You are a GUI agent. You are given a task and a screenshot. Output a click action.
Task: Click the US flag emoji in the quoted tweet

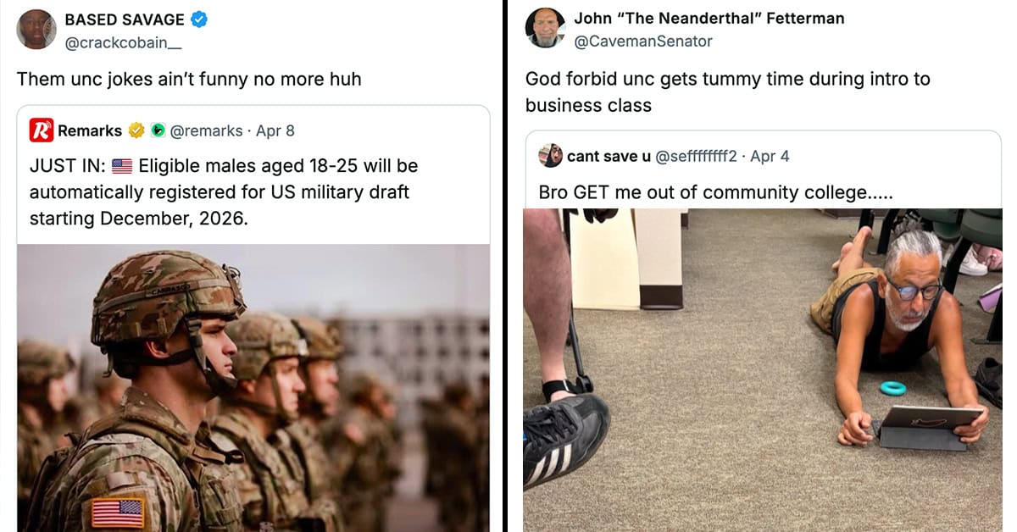pos(122,167)
